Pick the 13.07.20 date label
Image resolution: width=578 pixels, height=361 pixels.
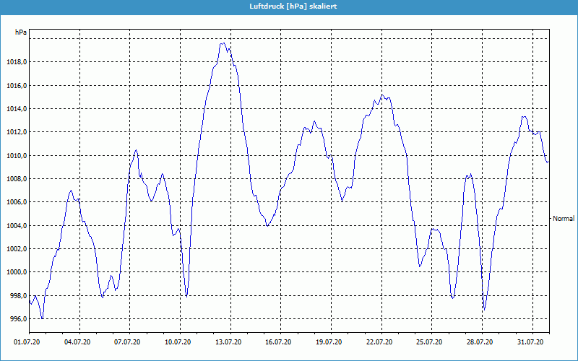tap(228, 342)
